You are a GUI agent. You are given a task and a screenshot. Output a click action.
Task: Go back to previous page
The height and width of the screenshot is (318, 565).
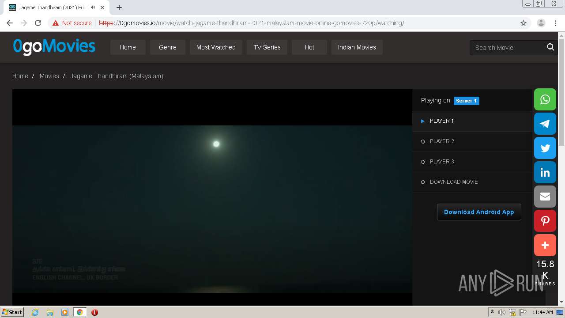[10, 23]
